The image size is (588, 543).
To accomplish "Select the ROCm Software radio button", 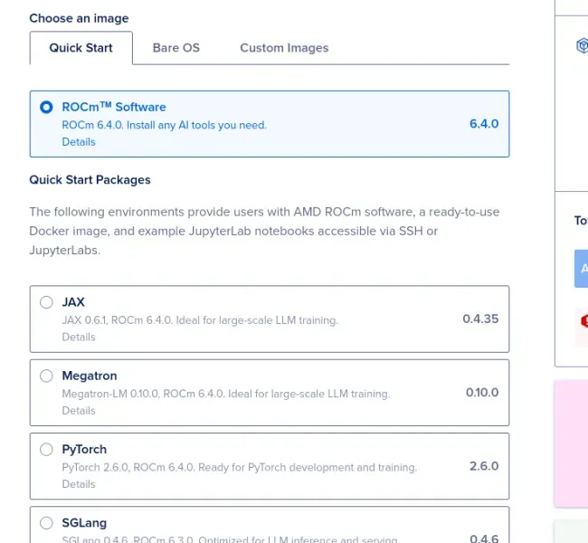I will 46,108.
